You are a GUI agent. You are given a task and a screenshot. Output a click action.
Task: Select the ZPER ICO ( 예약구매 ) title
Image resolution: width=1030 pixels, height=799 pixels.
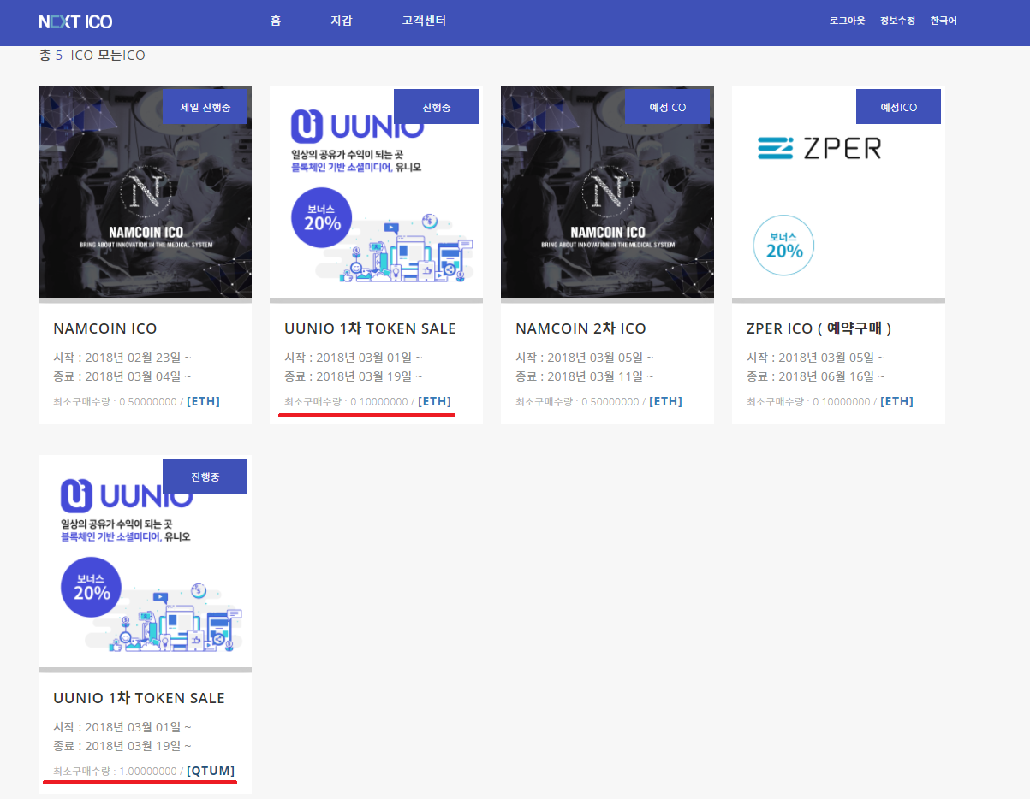click(x=819, y=328)
